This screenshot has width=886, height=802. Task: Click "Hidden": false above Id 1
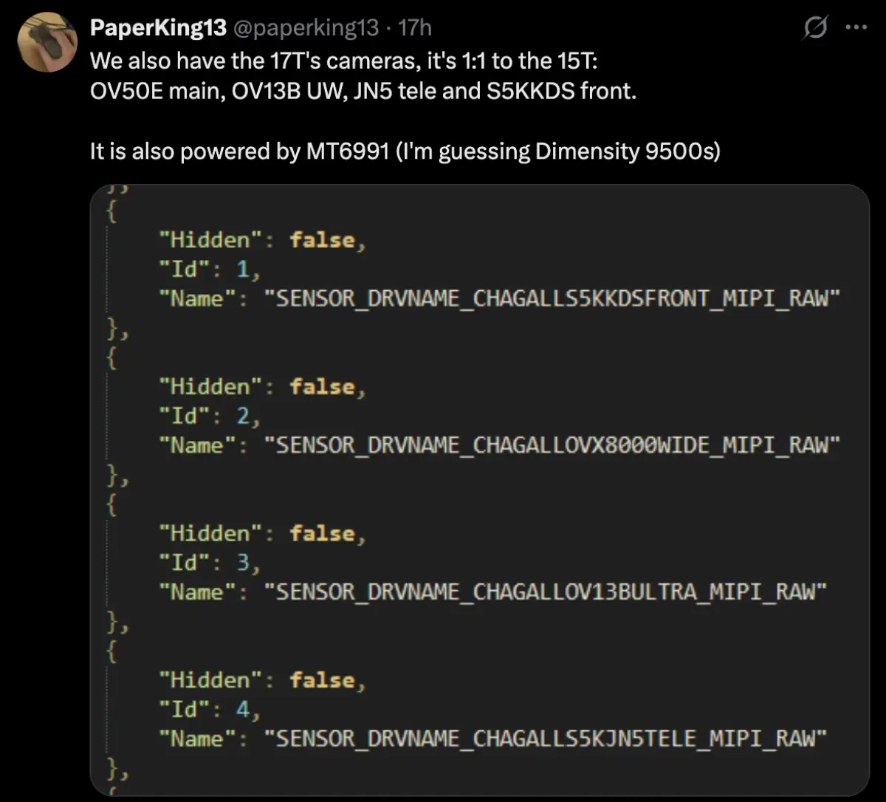[x=262, y=241]
